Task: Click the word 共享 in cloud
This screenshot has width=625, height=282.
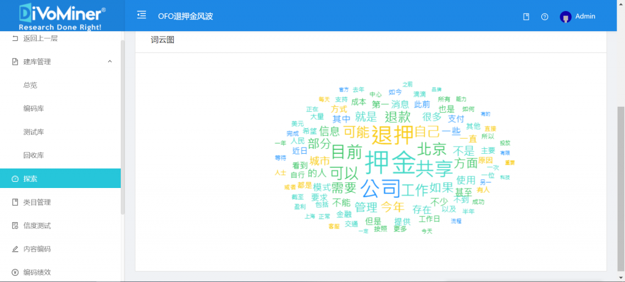Action: (x=434, y=168)
